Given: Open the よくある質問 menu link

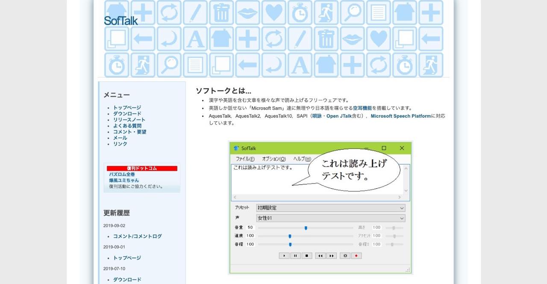Looking at the screenshot, I should coord(127,126).
